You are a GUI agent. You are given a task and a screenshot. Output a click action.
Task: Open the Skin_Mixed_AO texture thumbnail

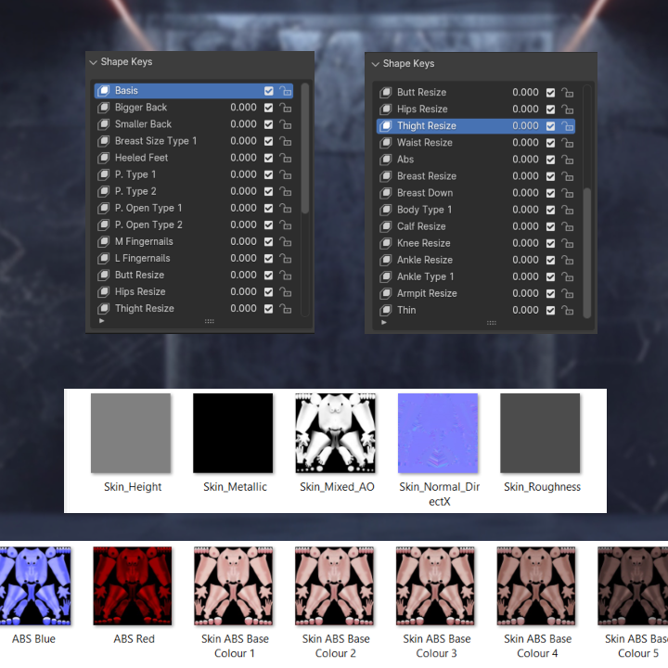(336, 433)
